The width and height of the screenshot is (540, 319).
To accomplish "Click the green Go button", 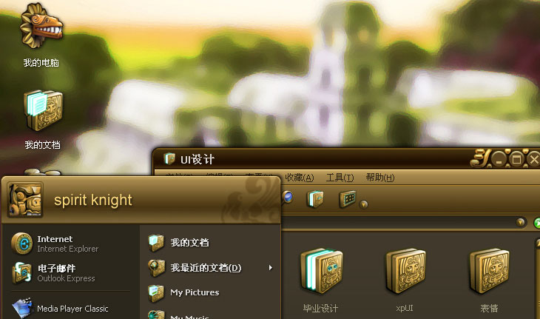I will [537, 223].
